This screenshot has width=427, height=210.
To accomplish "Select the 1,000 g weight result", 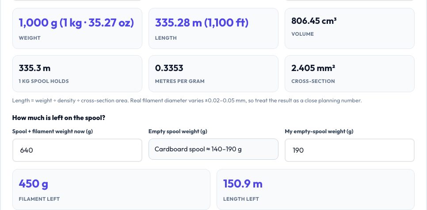I will click(76, 23).
